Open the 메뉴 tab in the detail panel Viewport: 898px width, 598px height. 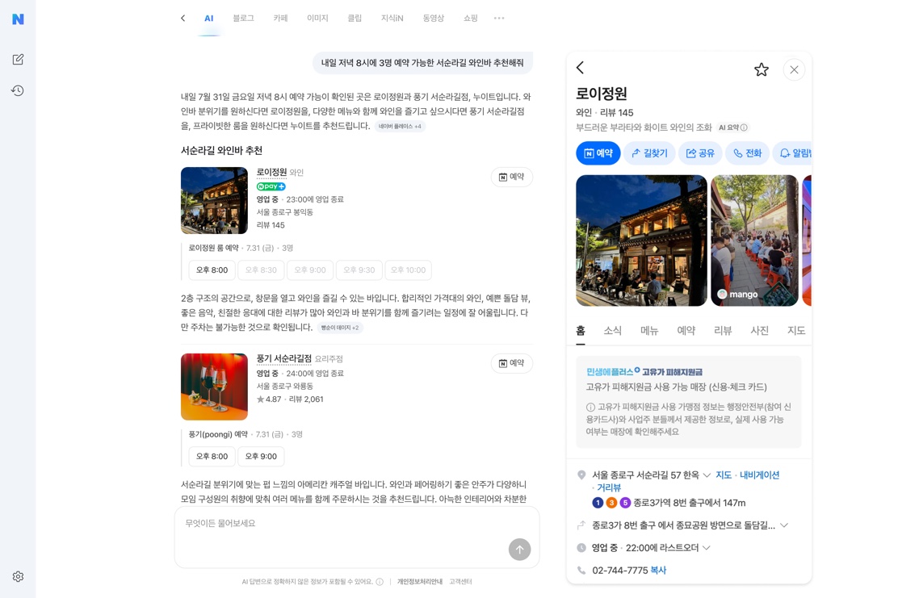pos(649,330)
